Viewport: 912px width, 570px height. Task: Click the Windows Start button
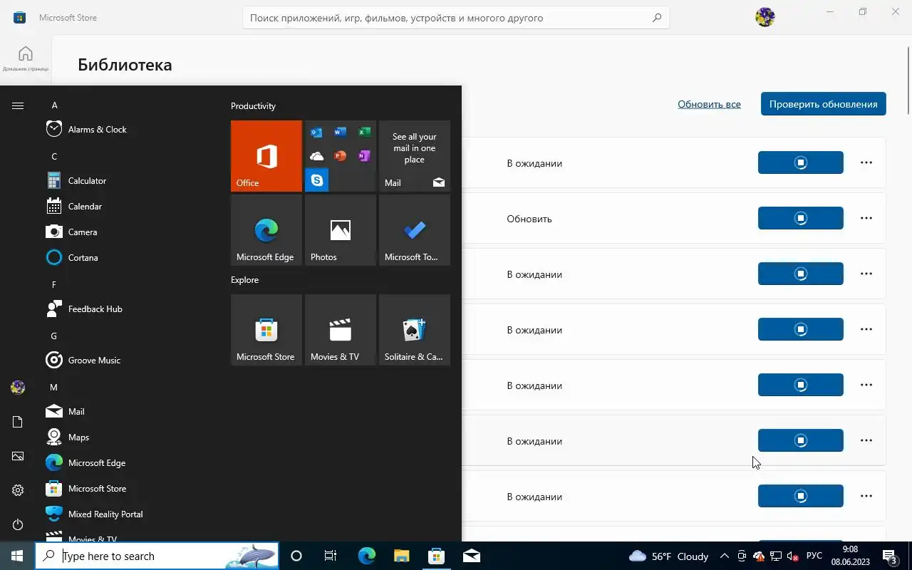[17, 556]
